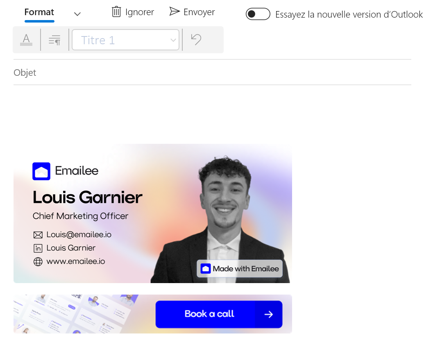Open the Titre 1 style dropdown
424x347 pixels.
click(125, 40)
